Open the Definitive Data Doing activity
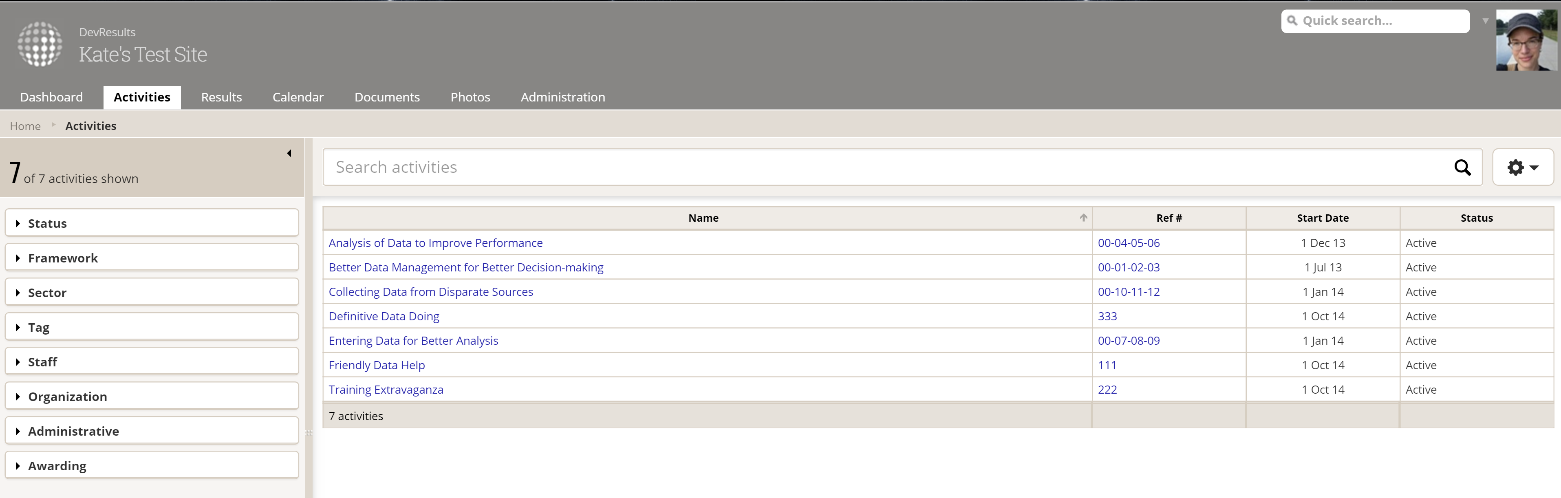Image resolution: width=1561 pixels, height=498 pixels. click(x=384, y=316)
